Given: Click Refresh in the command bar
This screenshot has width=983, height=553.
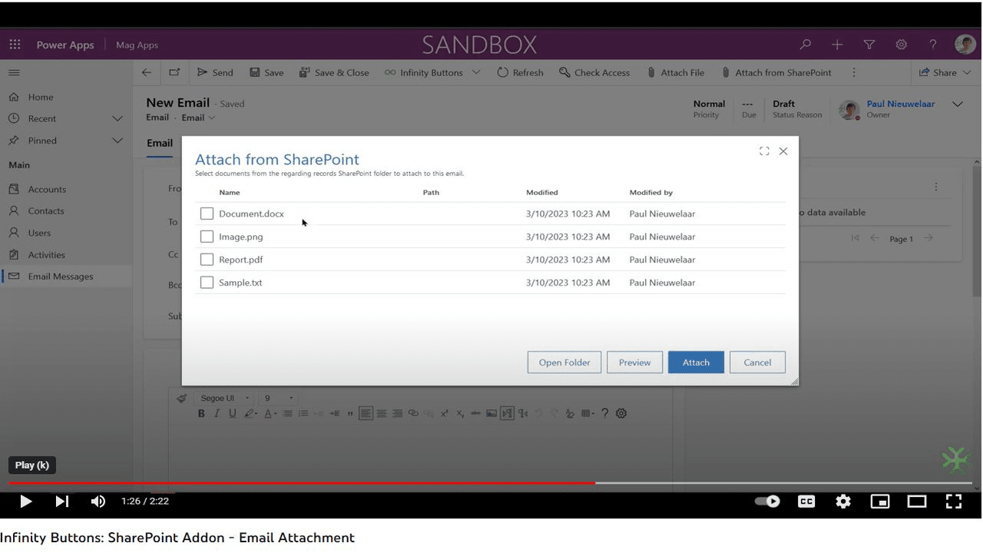Looking at the screenshot, I should click(520, 72).
